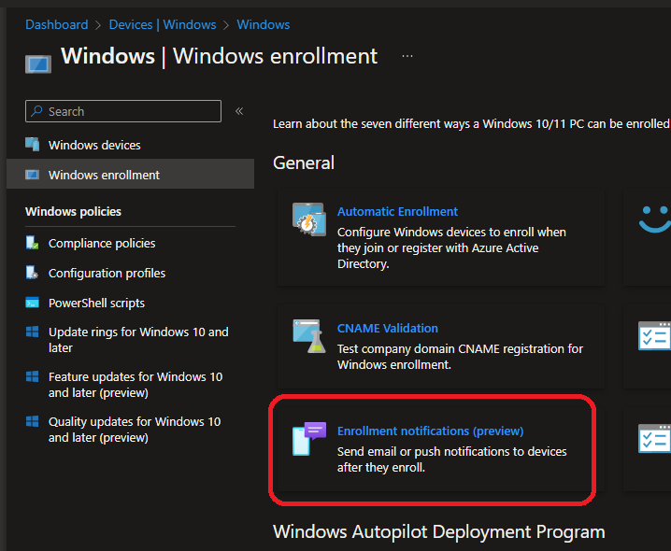The height and width of the screenshot is (551, 671).
Task: Click the Windows devices sidebar icon
Action: 32,145
